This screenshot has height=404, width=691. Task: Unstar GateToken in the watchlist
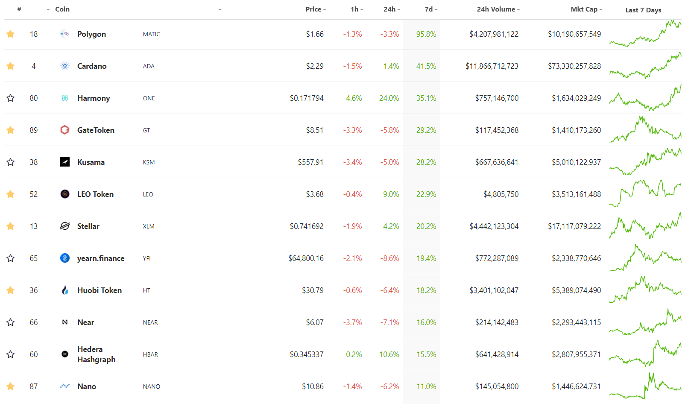point(11,130)
